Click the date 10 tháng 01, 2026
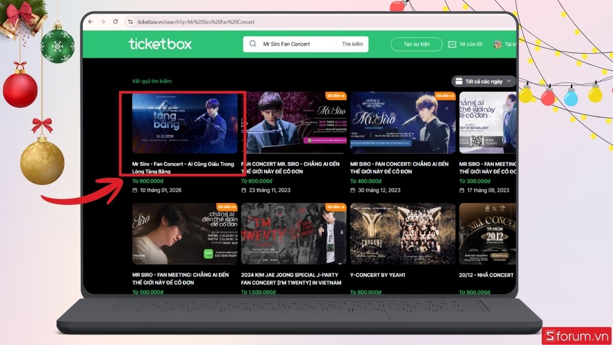Viewport: 613px width, 345px height. click(161, 190)
